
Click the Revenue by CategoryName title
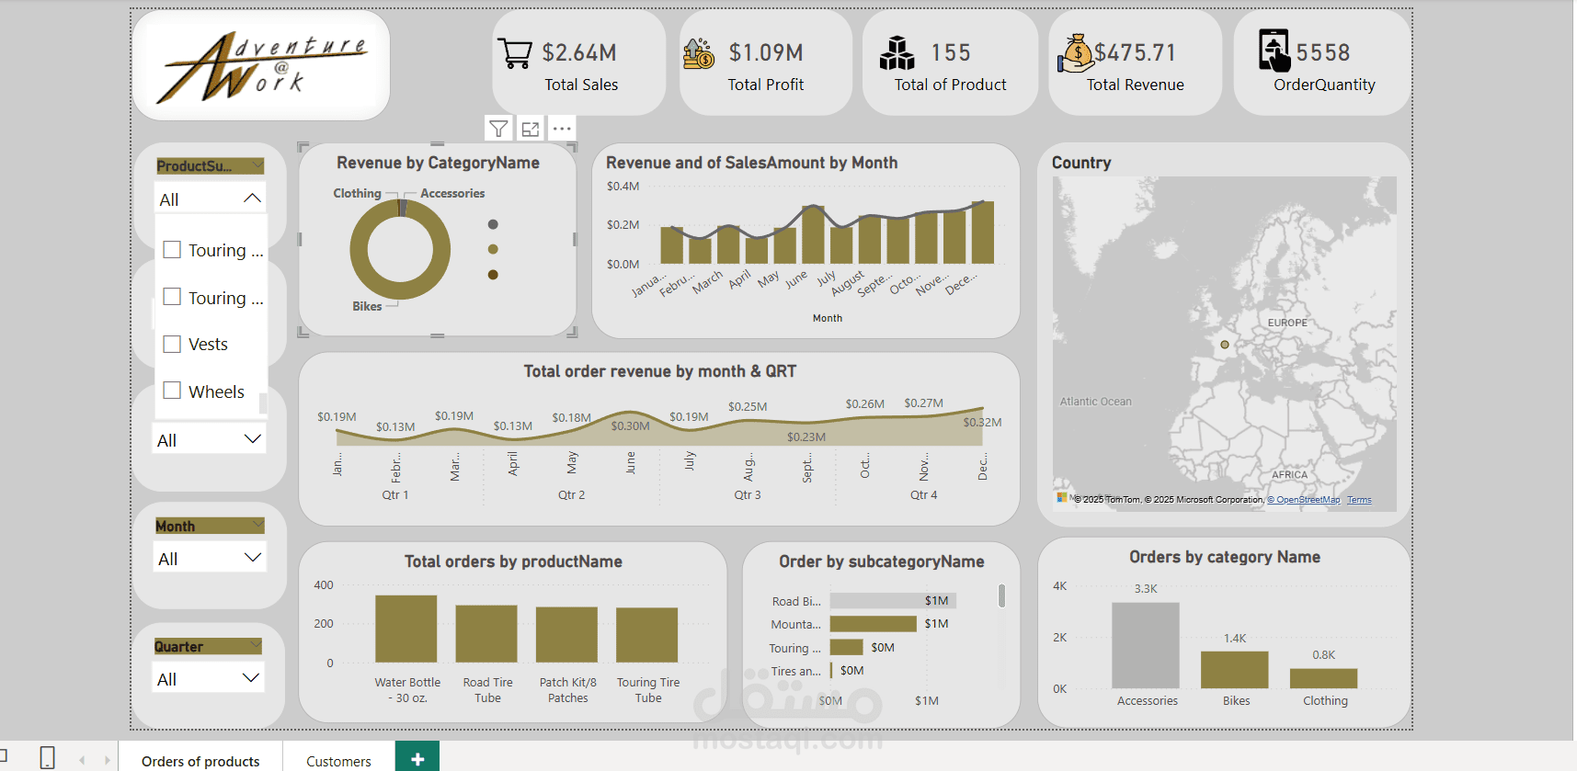(x=438, y=163)
